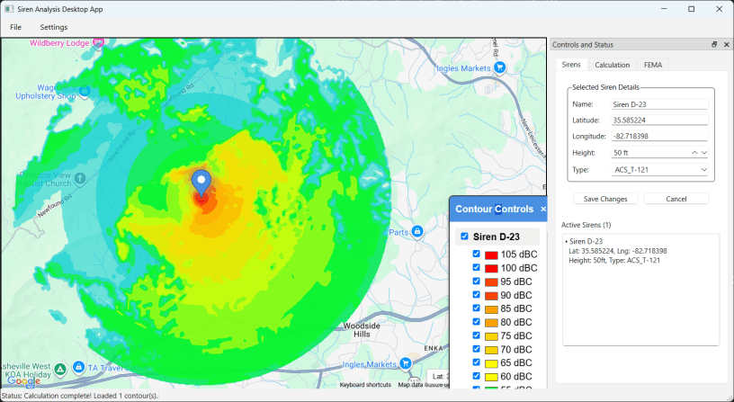Click the Longitude input field
This screenshot has width=734, height=402.
coord(659,136)
